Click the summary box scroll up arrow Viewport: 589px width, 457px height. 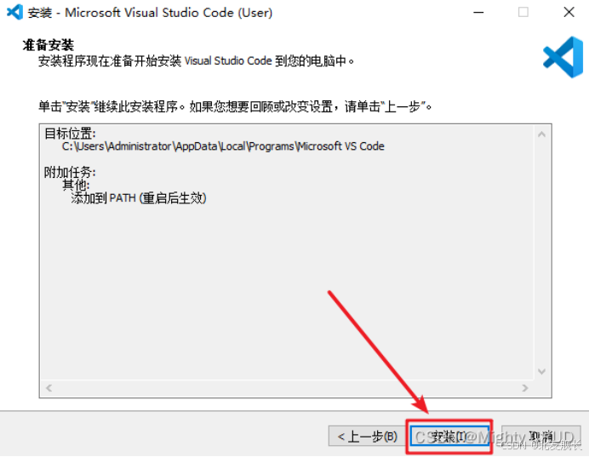pyautogui.click(x=541, y=134)
